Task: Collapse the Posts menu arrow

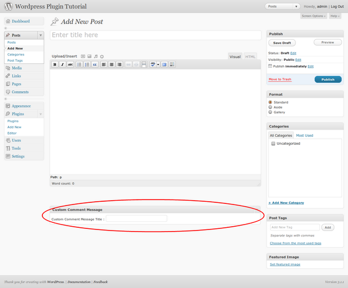Action: click(41, 35)
